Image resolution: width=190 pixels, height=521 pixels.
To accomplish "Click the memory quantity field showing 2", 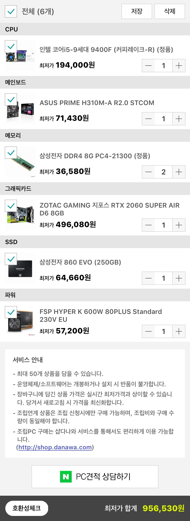I will tap(164, 172).
